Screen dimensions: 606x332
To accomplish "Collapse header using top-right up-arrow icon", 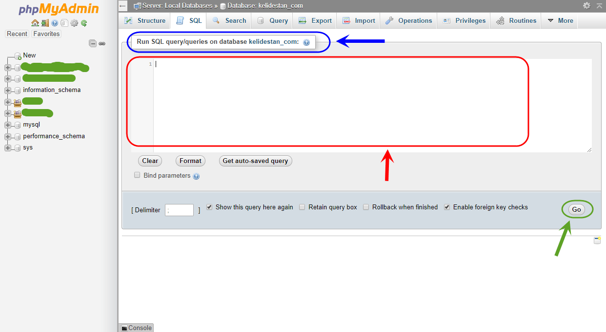I will 600,6.
